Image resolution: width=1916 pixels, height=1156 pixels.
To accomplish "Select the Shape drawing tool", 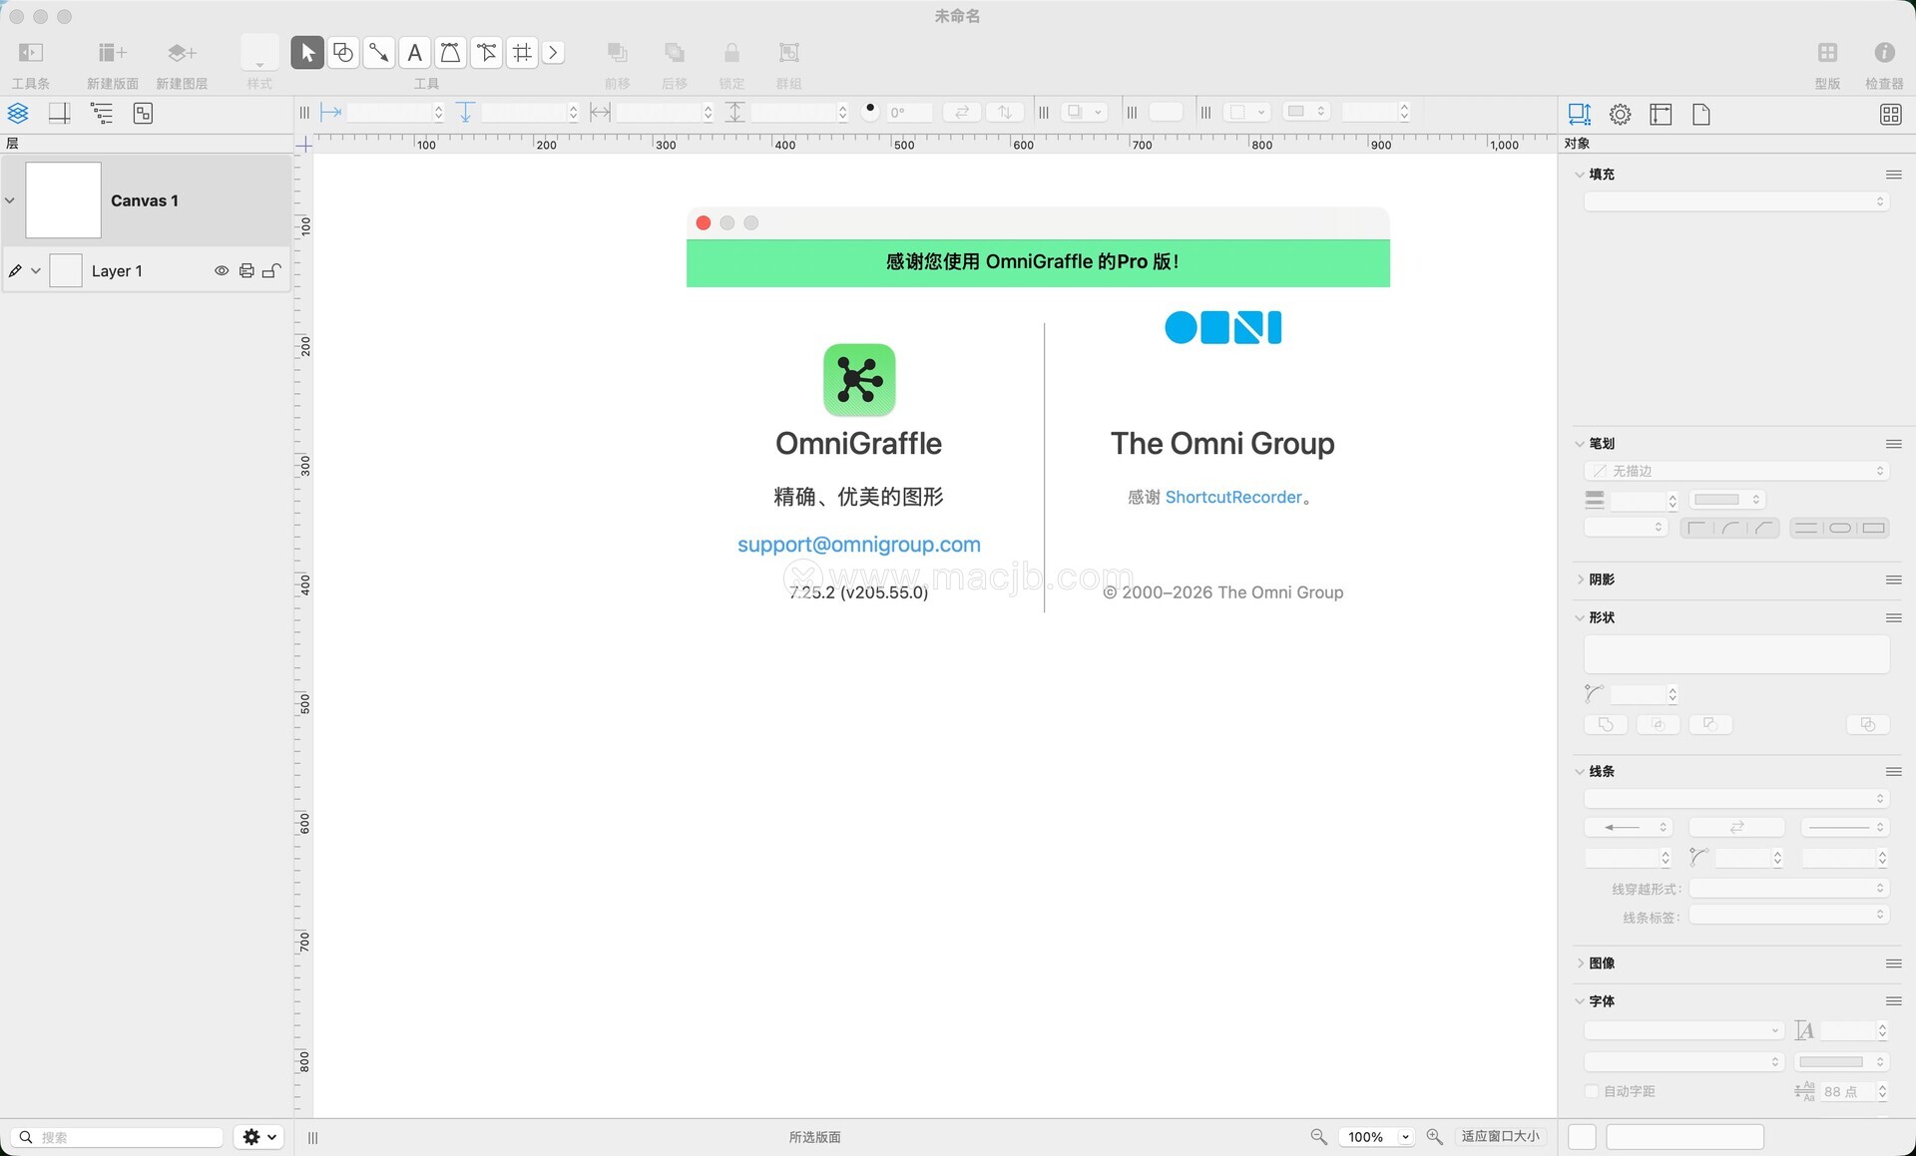I will 343,53.
